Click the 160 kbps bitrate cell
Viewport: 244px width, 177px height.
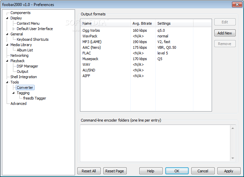coord(140,30)
